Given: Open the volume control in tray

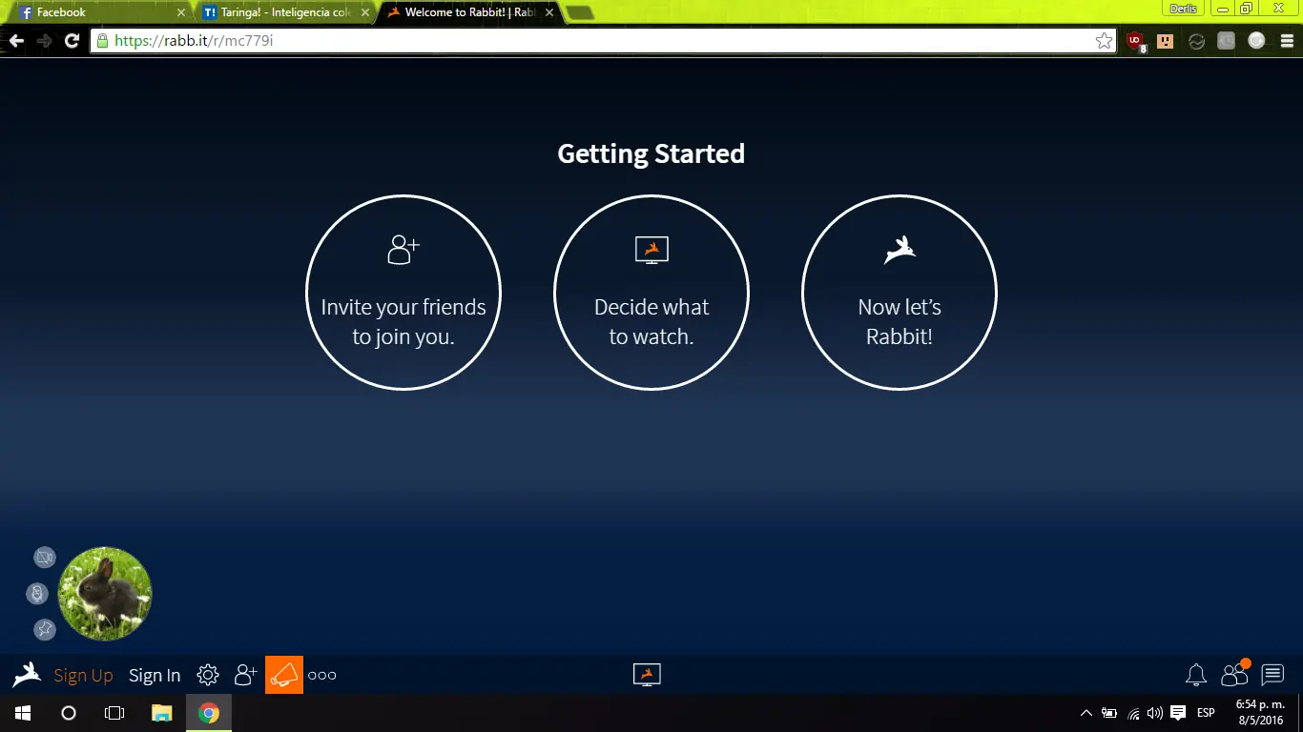Looking at the screenshot, I should coord(1155,713).
